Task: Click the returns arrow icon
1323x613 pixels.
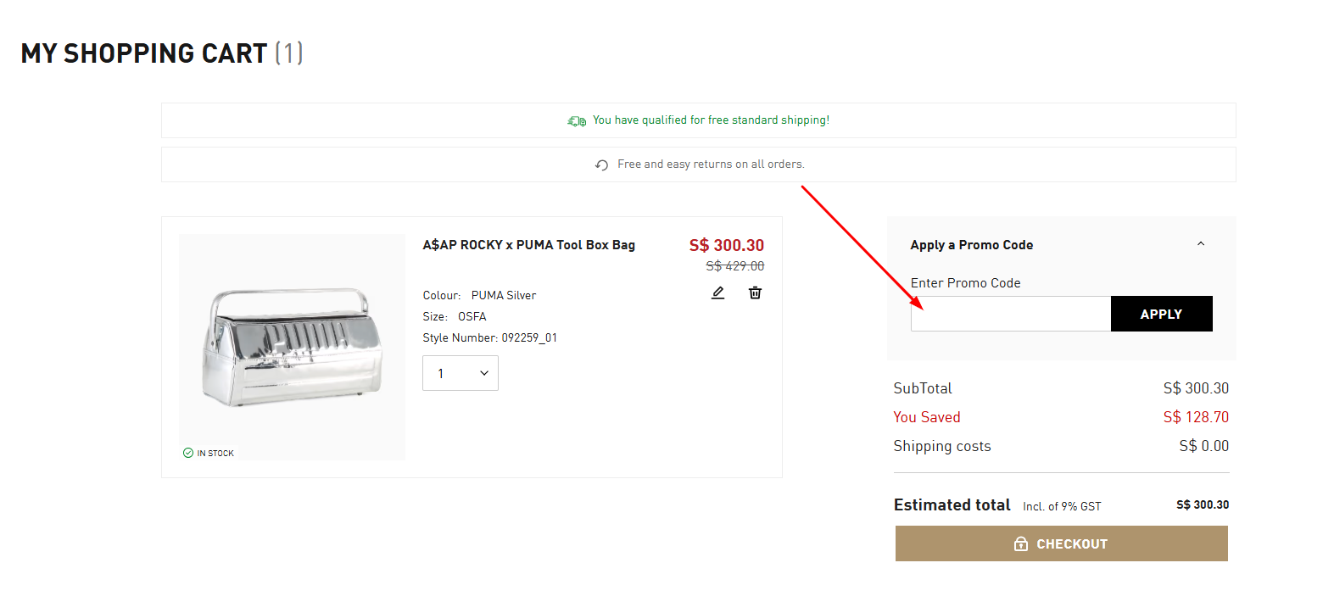Action: (x=601, y=165)
